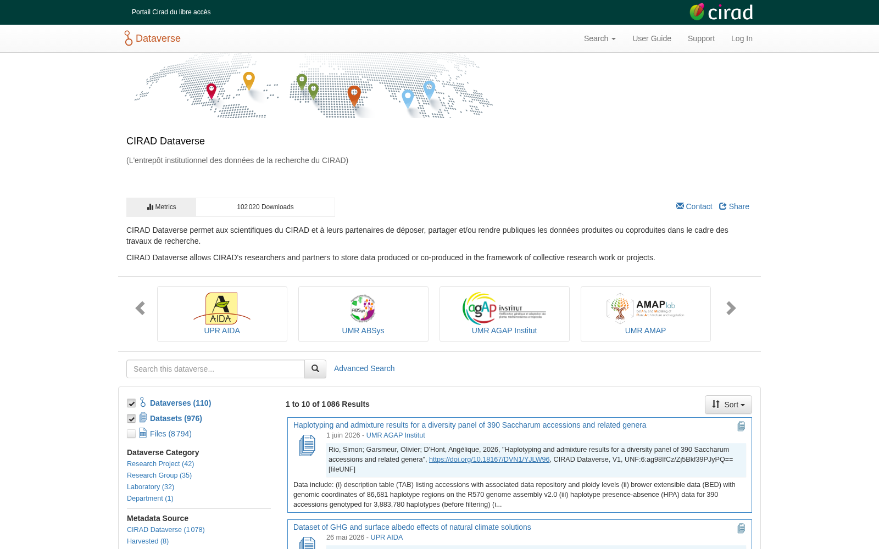The image size is (879, 549).
Task: Uncheck the Dataverses checkbox
Action: 131,404
